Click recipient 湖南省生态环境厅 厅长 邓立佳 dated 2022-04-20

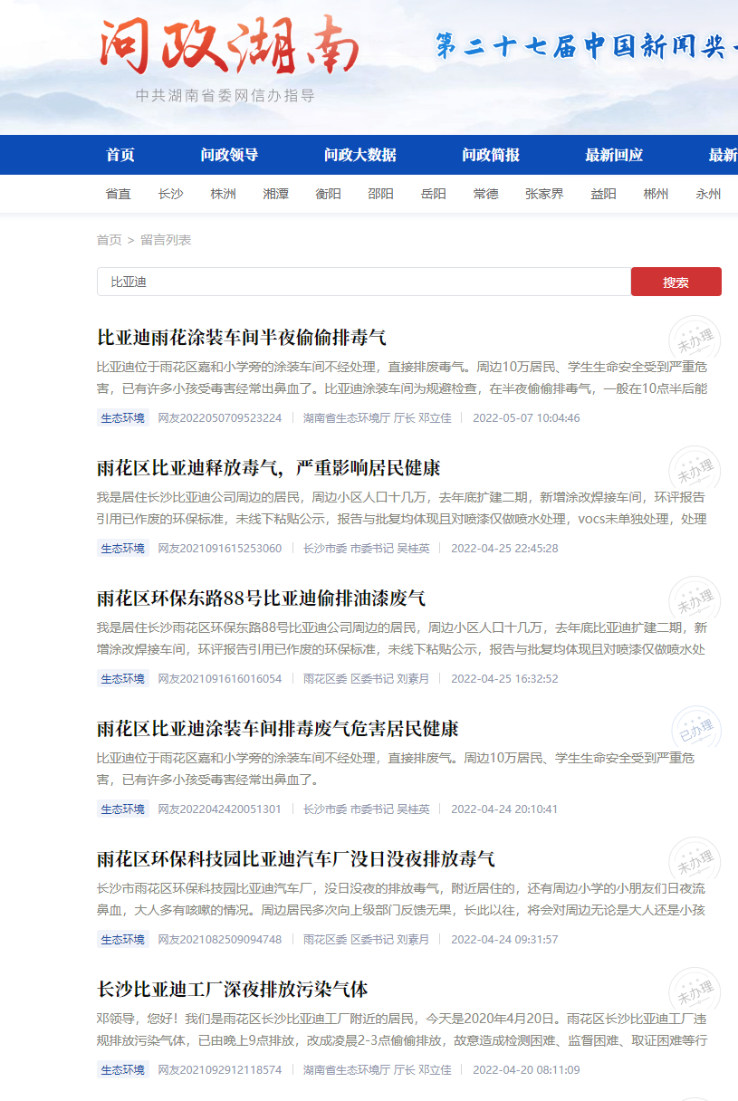click(x=377, y=1070)
